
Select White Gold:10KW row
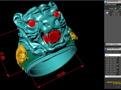(113, 61)
